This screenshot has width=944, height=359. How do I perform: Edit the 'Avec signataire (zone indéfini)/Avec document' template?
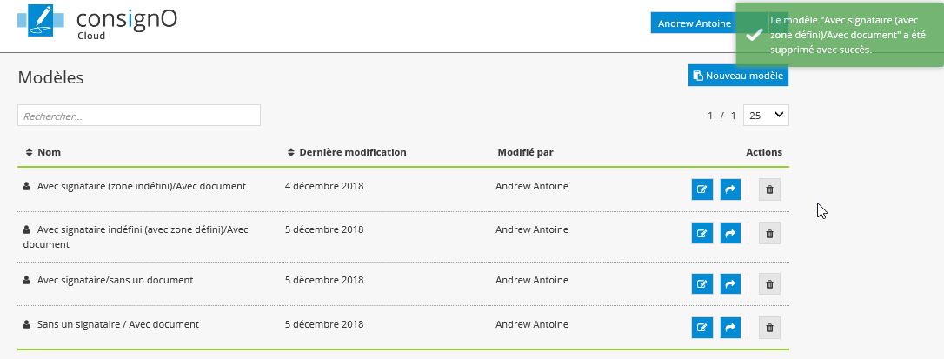click(702, 189)
